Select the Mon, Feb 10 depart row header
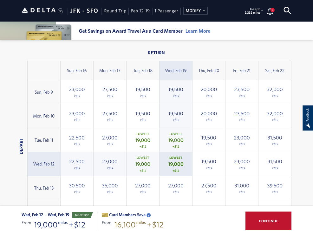 click(x=44, y=116)
